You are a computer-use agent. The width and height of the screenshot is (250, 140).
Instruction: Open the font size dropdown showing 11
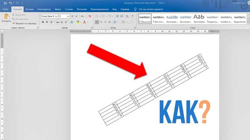[68, 16]
